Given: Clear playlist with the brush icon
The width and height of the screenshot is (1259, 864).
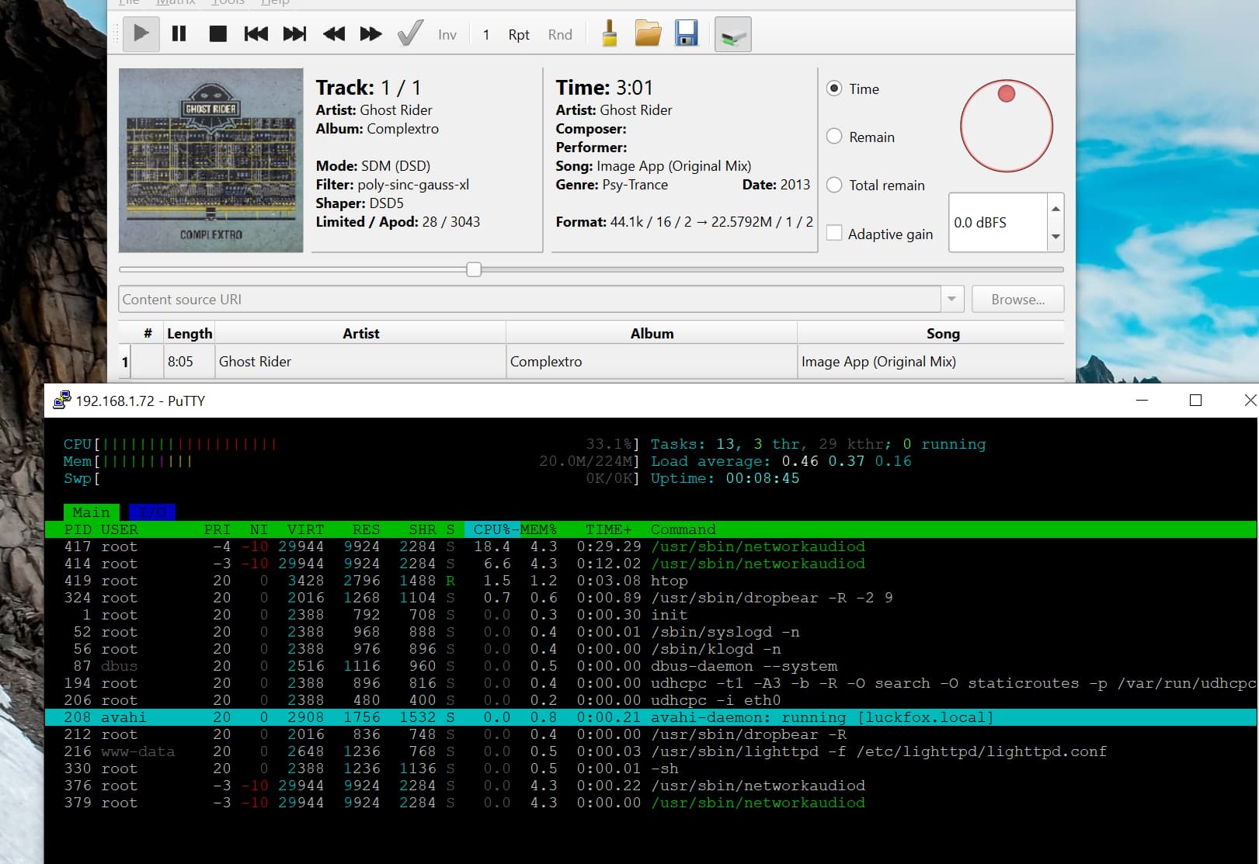Looking at the screenshot, I should (x=610, y=34).
